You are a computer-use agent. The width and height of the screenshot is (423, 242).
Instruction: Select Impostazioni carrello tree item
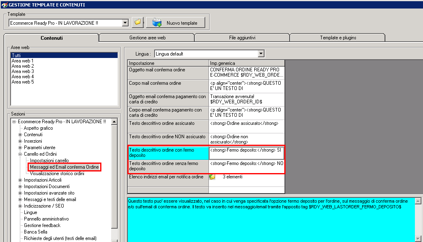point(49,161)
